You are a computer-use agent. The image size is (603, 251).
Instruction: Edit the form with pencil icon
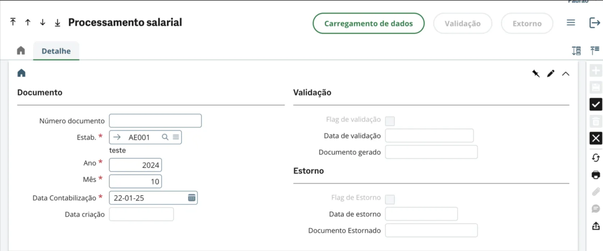[x=551, y=74]
